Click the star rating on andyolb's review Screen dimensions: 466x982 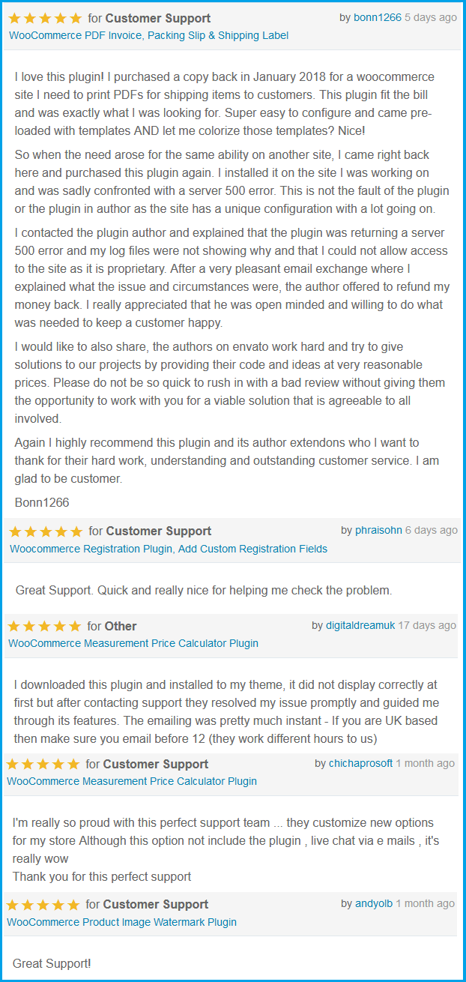[x=43, y=905]
